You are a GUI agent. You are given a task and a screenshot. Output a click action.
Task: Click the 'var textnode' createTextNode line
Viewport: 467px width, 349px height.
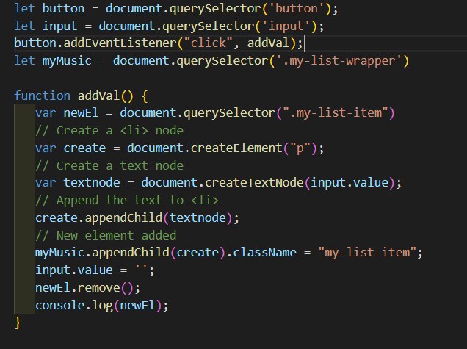tap(218, 183)
